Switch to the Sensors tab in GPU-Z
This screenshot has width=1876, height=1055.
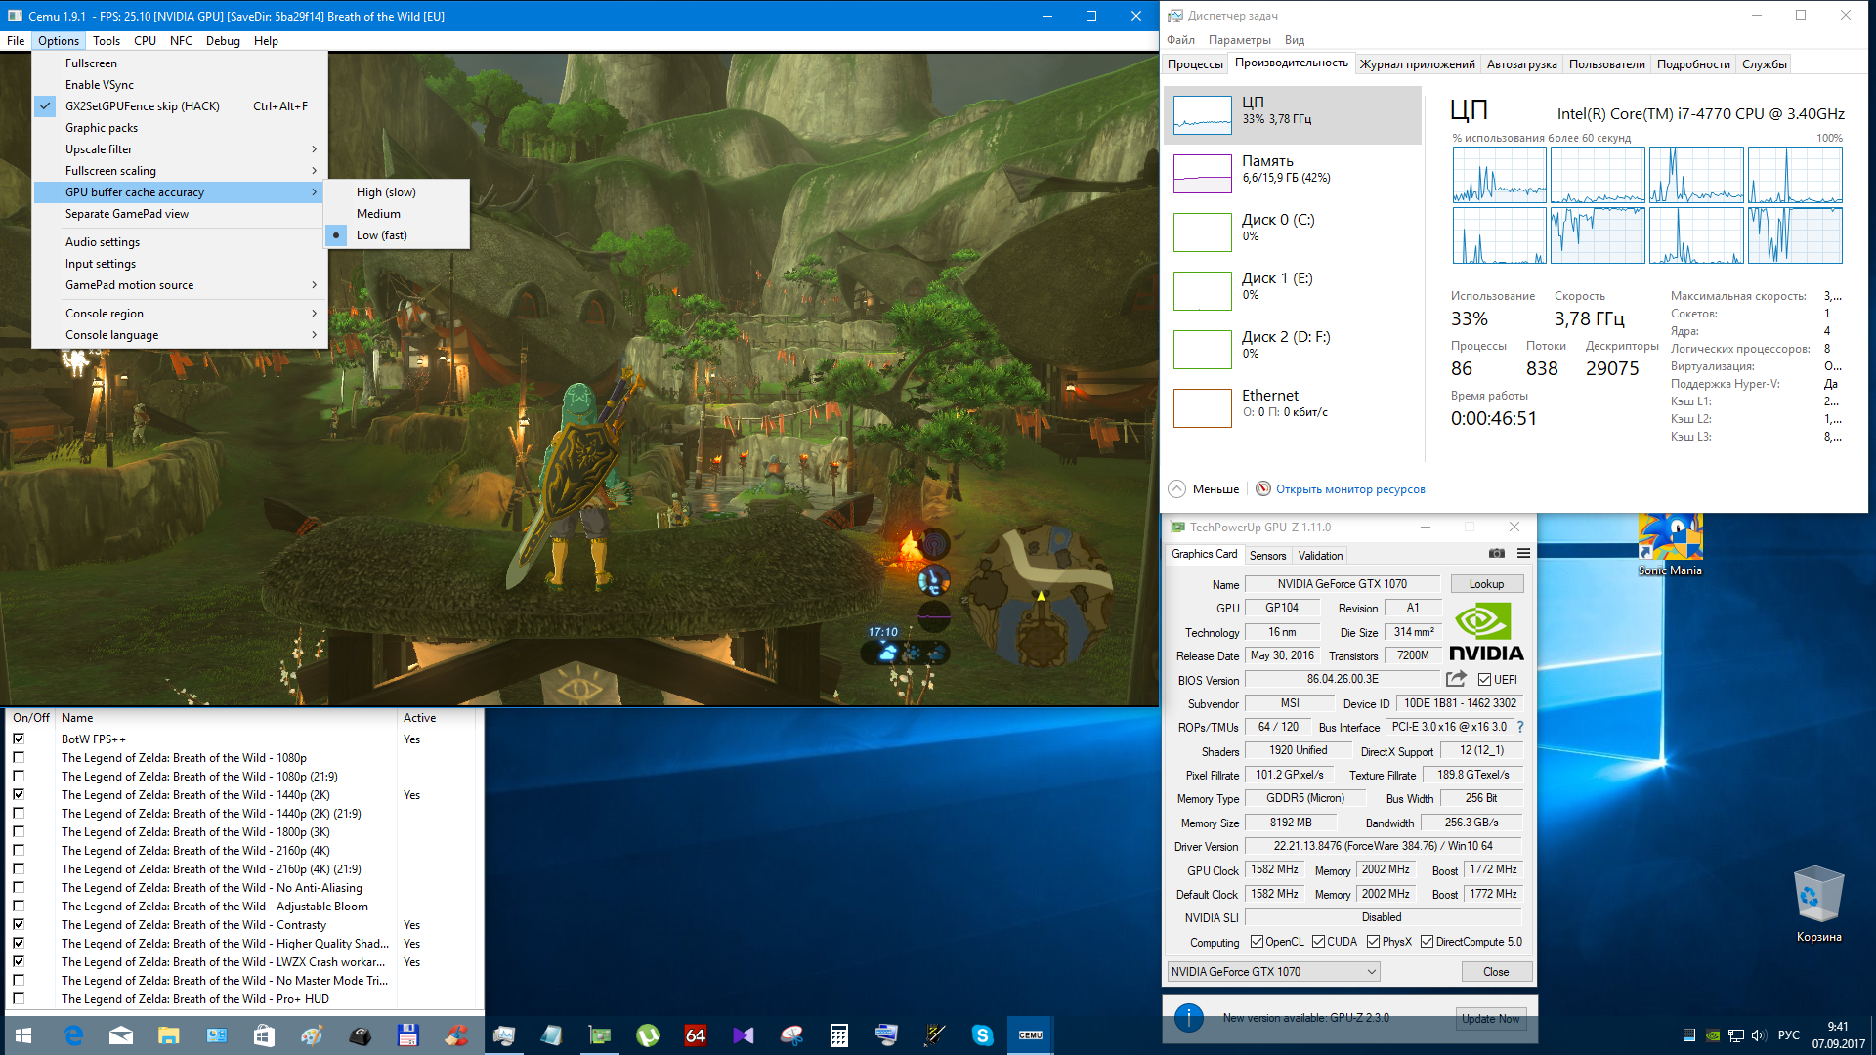click(x=1267, y=555)
